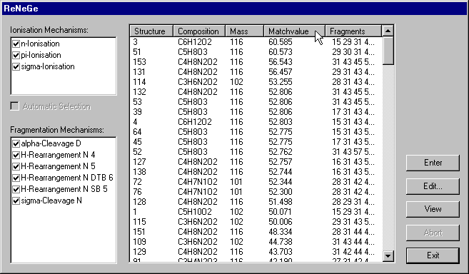The height and width of the screenshot is (274, 469).
Task: Click the list scroll up arrow
Action: pyautogui.click(x=388, y=31)
